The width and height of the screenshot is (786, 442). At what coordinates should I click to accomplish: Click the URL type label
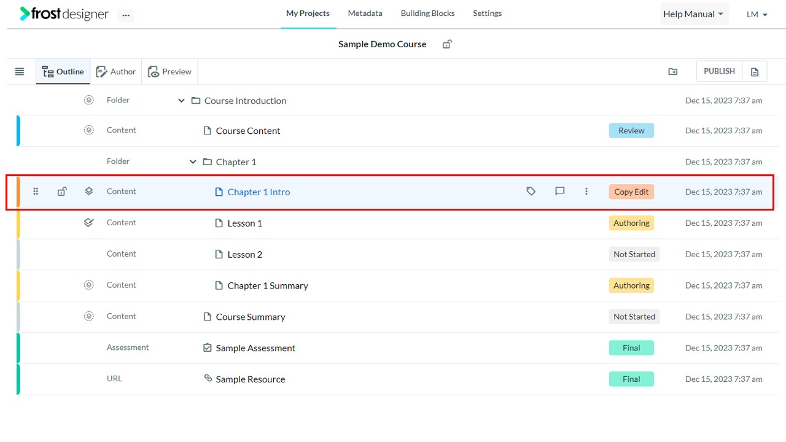[114, 379]
